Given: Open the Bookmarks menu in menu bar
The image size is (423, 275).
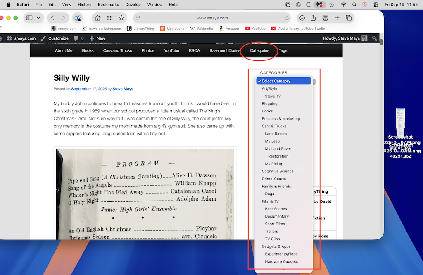Looking at the screenshot, I should click(x=107, y=5).
